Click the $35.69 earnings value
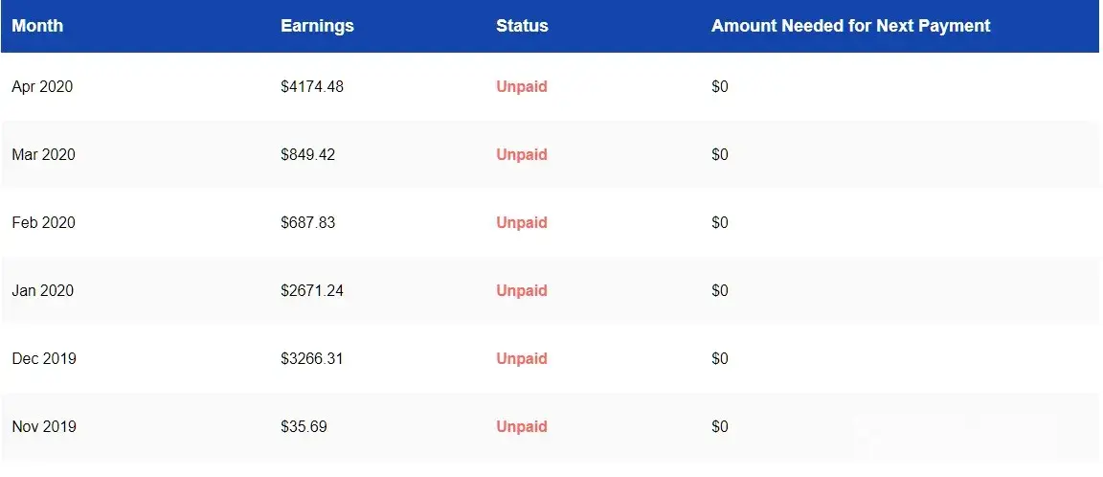Screen dimensions: 1103x477 click(304, 426)
